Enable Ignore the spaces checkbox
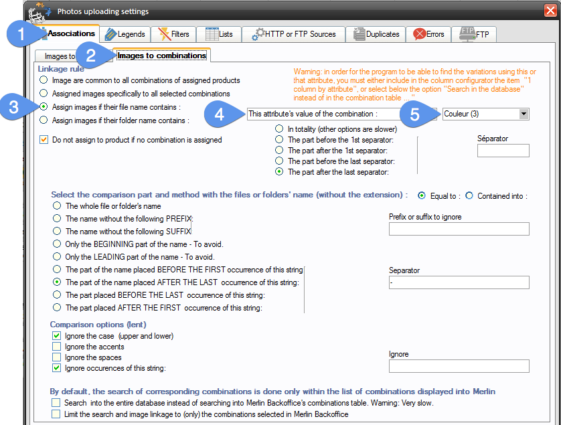The image size is (561, 425). pyautogui.click(x=56, y=357)
